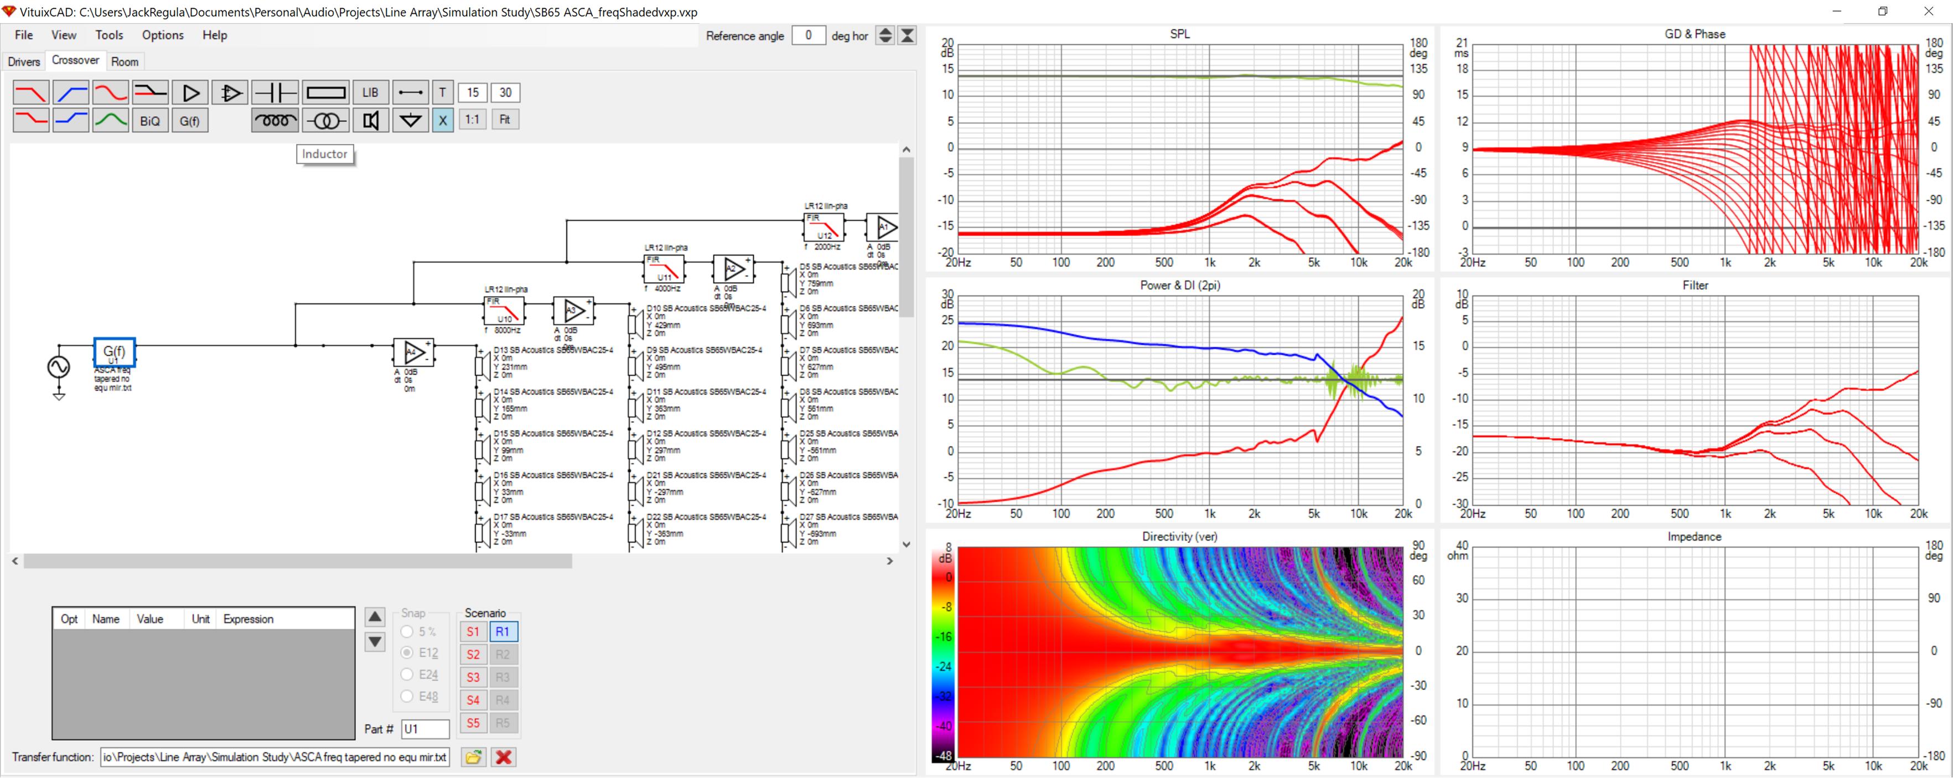Select the Inductor coil tool
This screenshot has width=1953, height=778.
[274, 120]
